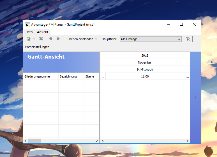
Task: Click the indent right arrow icon
Action: pyautogui.click(x=58, y=39)
